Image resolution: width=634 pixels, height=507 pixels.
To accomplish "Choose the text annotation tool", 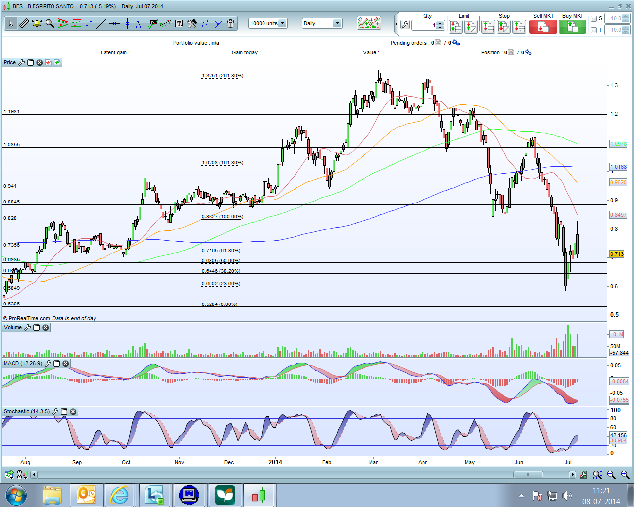I will [x=179, y=23].
